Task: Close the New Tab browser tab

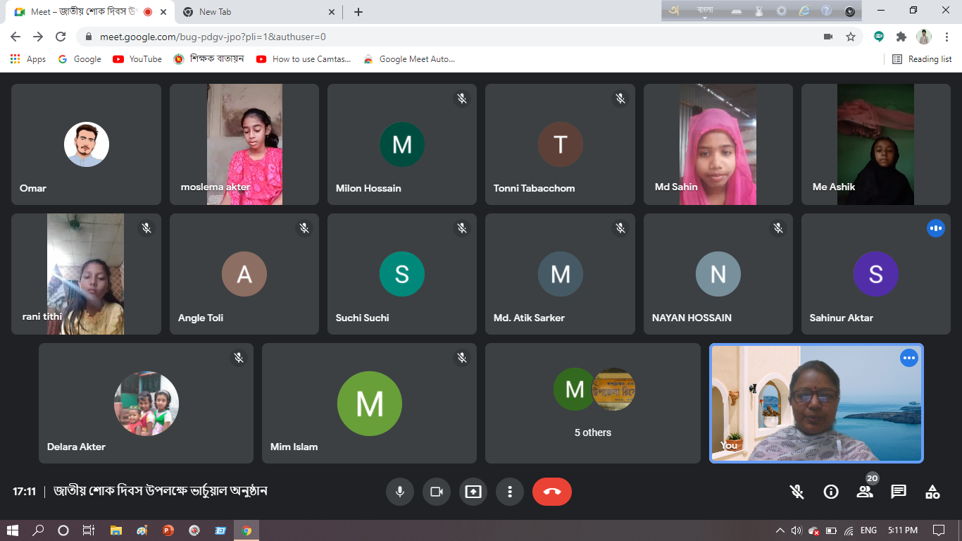Action: 332,12
